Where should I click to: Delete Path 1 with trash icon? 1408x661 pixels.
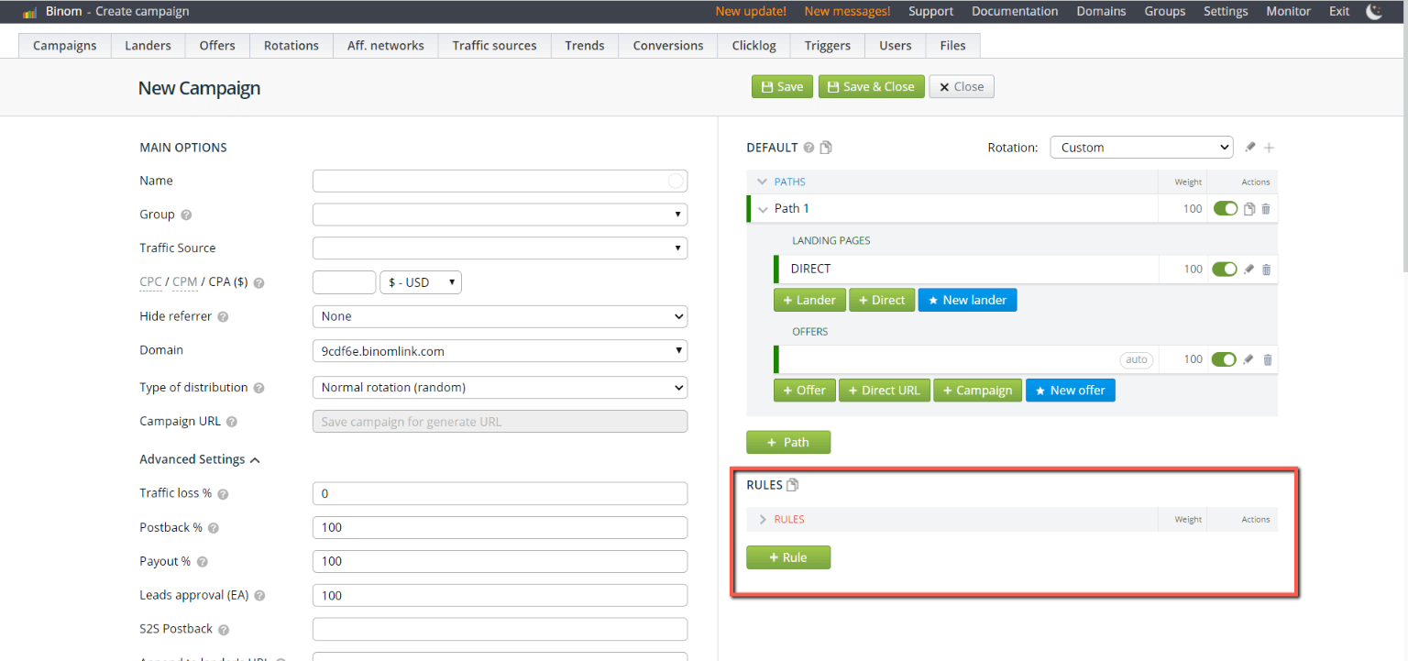coord(1266,209)
